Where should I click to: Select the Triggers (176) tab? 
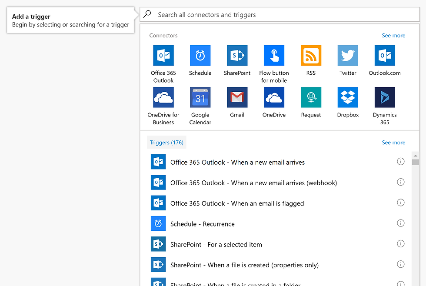[166, 142]
